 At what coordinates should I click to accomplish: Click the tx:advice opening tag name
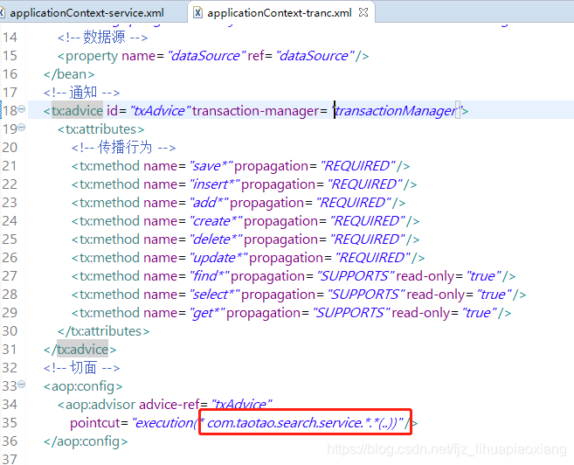pyautogui.click(x=77, y=111)
